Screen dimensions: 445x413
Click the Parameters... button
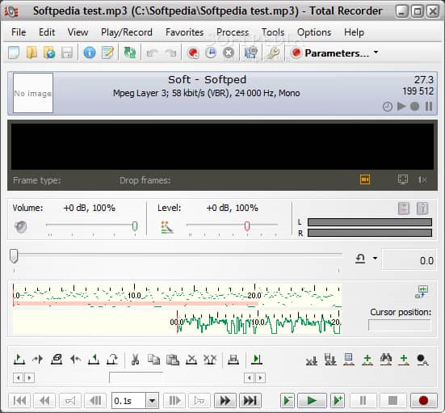click(330, 53)
